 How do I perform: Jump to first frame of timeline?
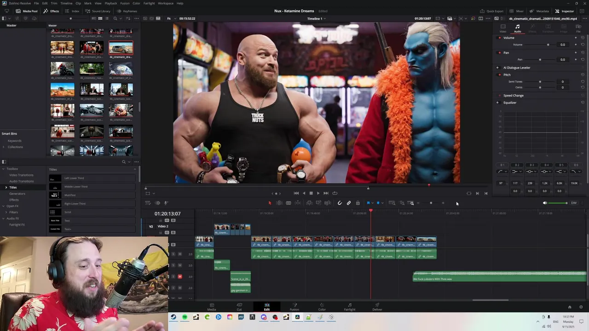(x=296, y=193)
